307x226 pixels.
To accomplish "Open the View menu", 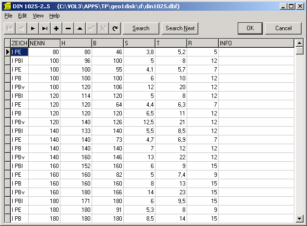I will pyautogui.click(x=38, y=16).
